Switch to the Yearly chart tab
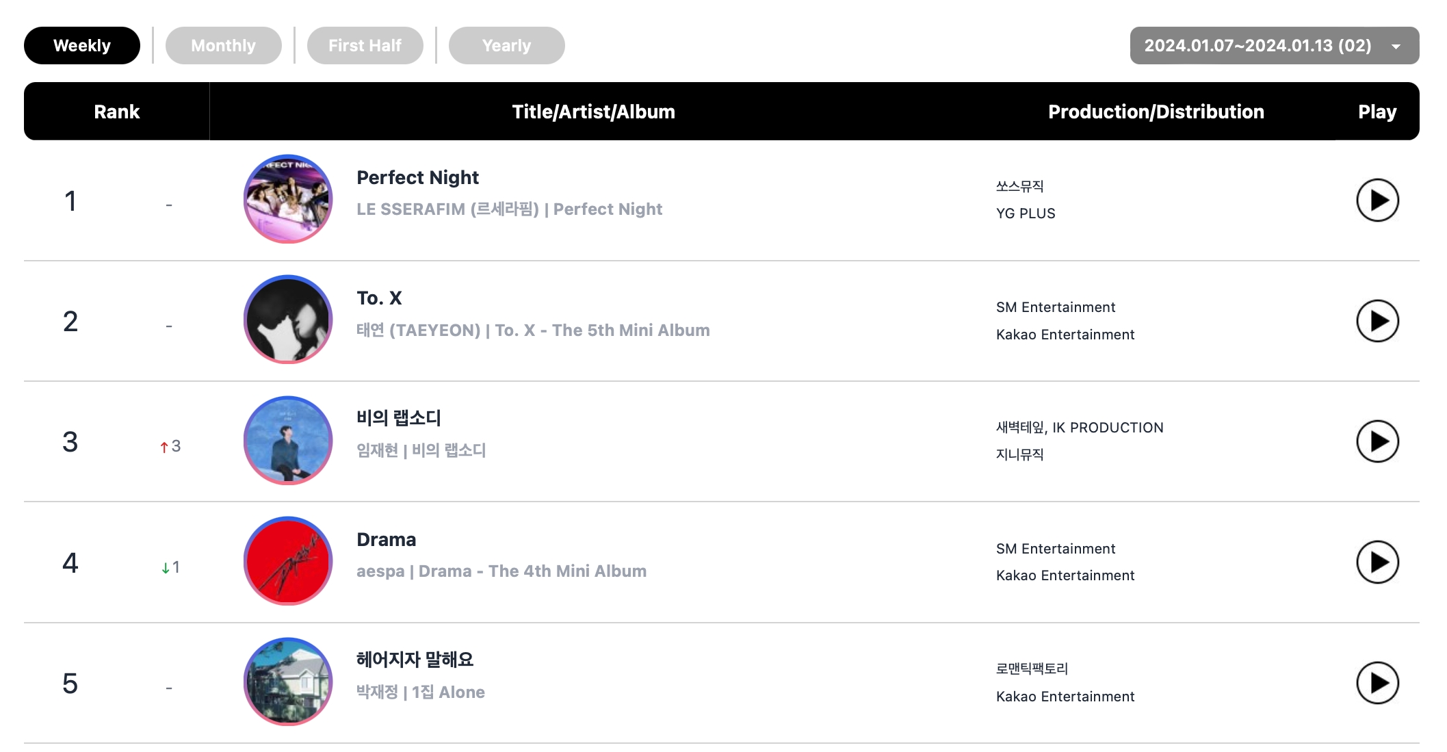This screenshot has width=1447, height=752. [506, 46]
